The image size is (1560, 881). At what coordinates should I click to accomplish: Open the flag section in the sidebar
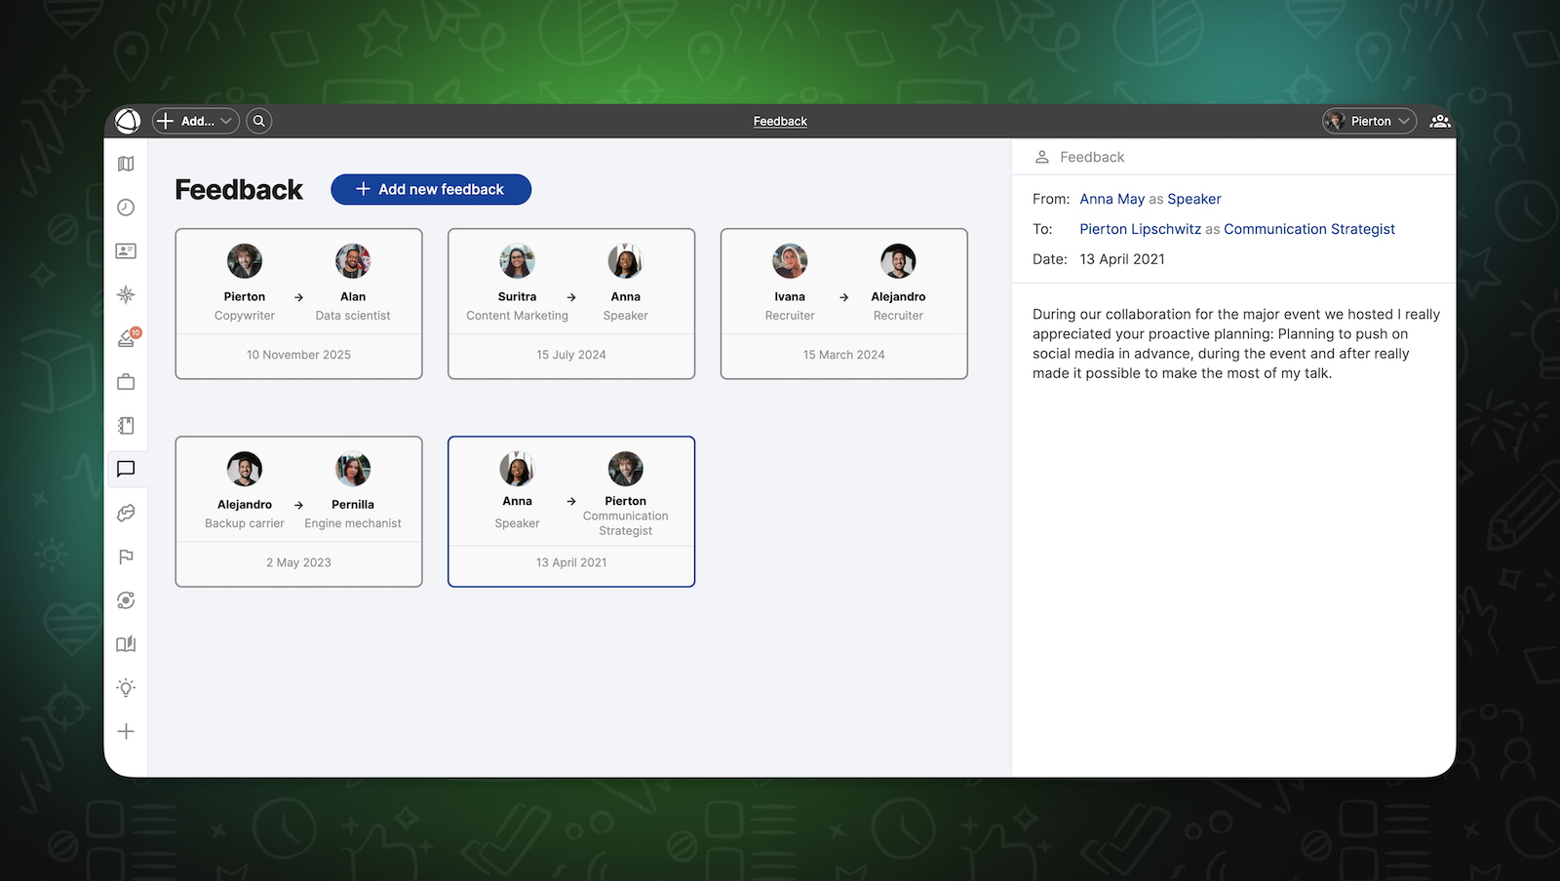coord(126,556)
